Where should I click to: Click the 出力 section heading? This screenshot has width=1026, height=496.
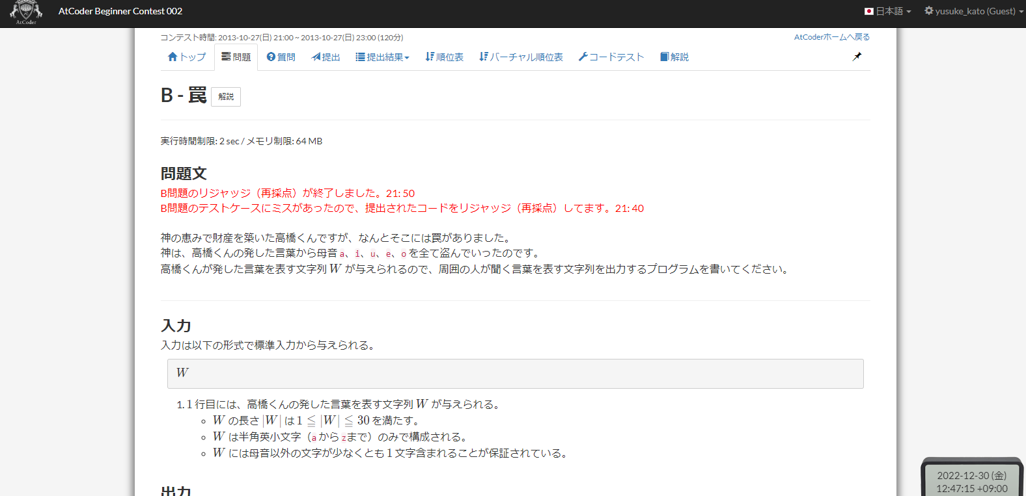176,491
